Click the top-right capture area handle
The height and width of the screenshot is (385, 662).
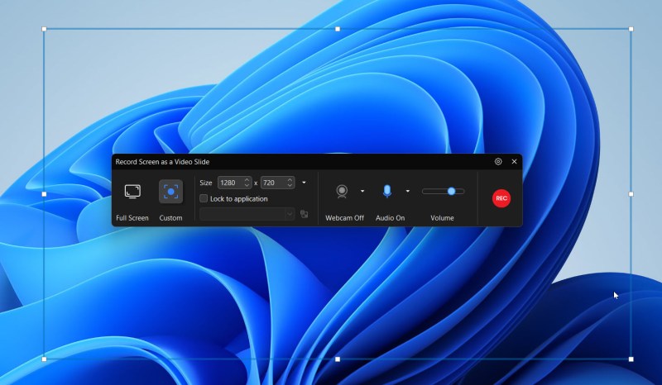(631, 29)
